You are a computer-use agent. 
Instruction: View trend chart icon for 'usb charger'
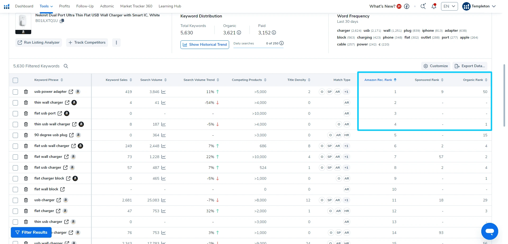tap(164, 200)
